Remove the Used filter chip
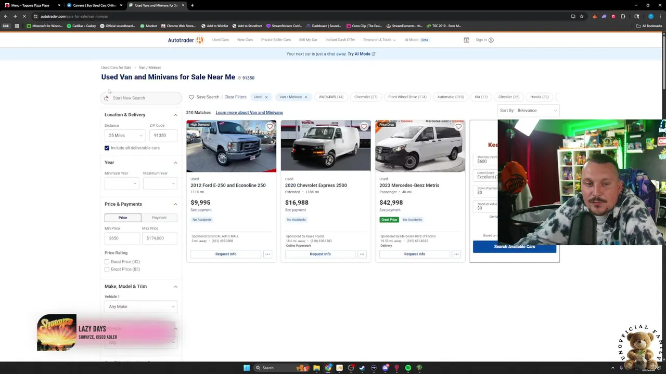 click(x=266, y=97)
